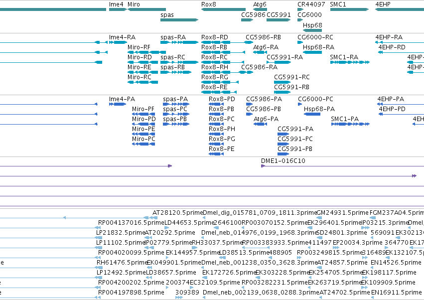This screenshot has height=300, width=424.
Task: Select the CG6000 gene label
Action: click(x=309, y=14)
